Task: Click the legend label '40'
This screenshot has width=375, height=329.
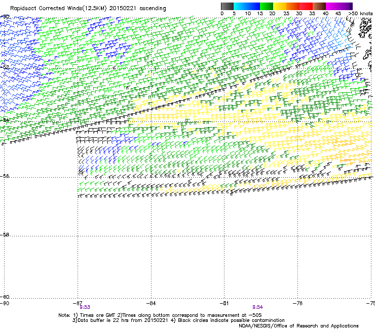Action: click(325, 14)
